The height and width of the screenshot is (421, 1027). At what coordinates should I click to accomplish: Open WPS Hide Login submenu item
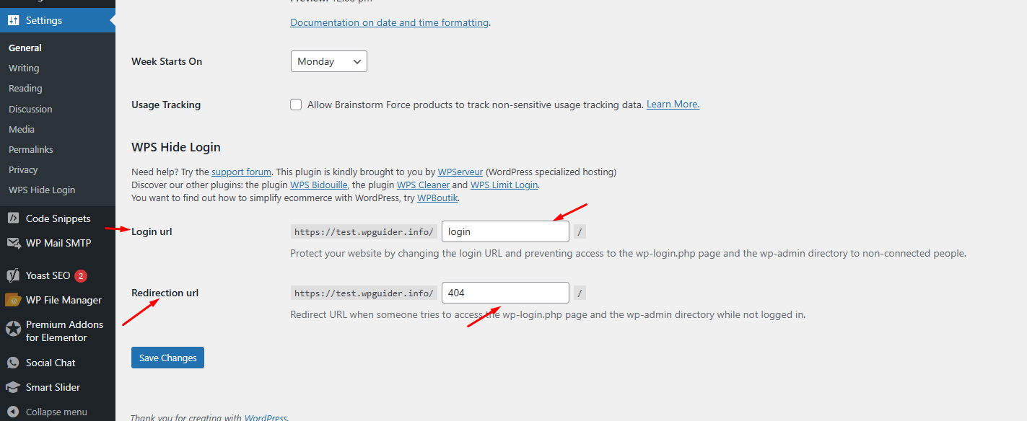[42, 190]
